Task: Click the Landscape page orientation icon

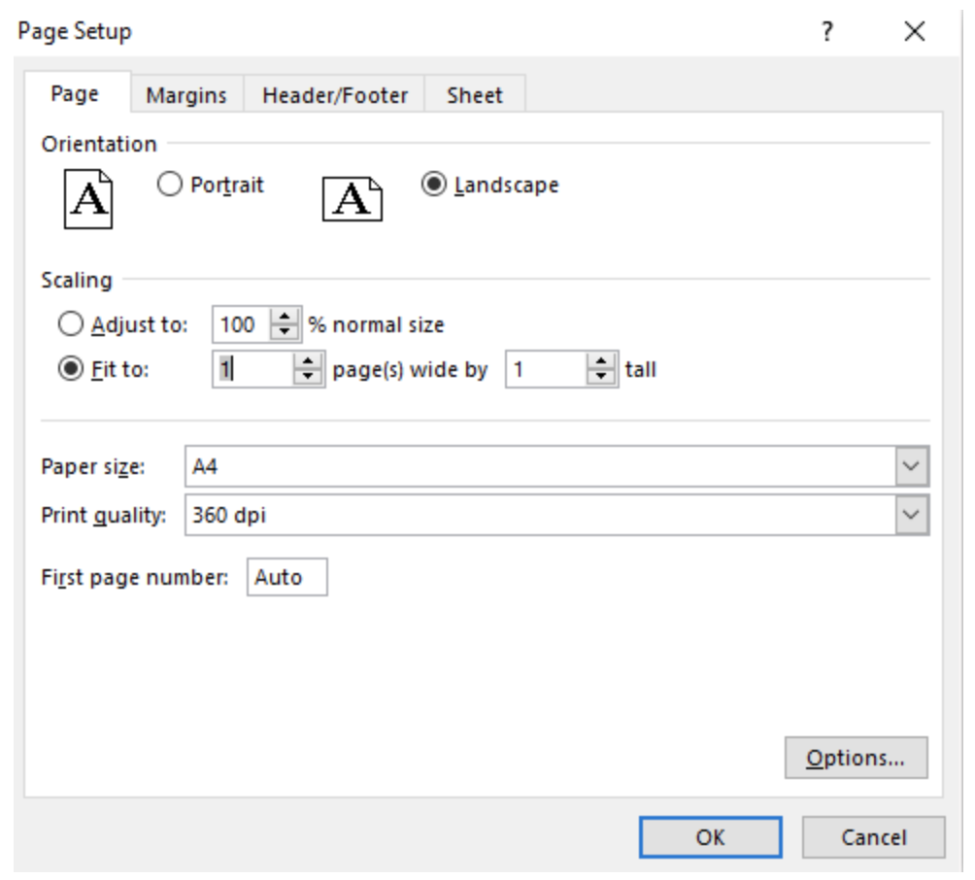Action: coord(352,199)
